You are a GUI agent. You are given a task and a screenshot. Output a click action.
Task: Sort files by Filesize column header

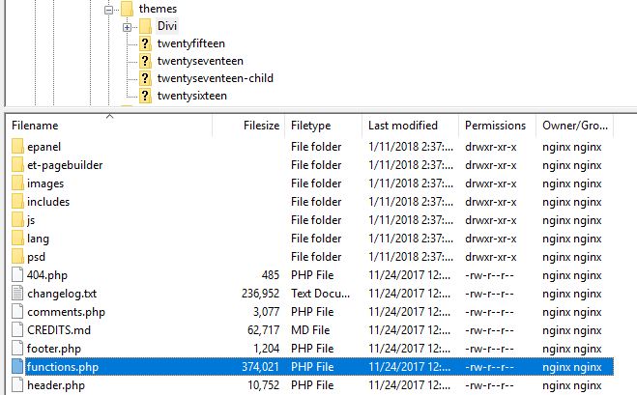pos(261,126)
